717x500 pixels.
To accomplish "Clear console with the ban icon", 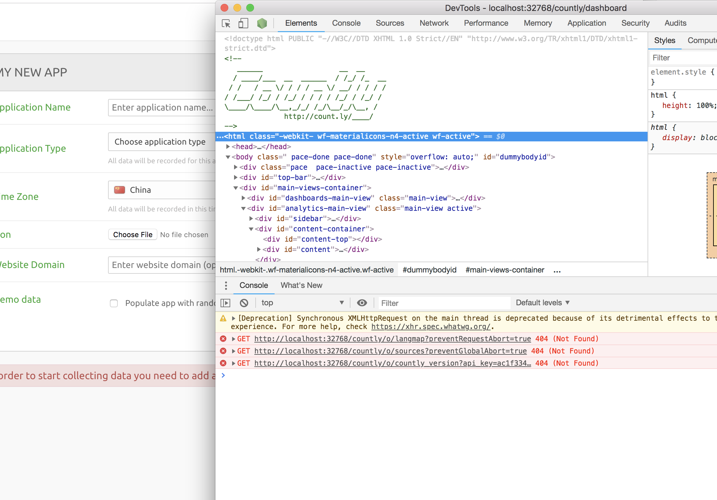I will (244, 303).
